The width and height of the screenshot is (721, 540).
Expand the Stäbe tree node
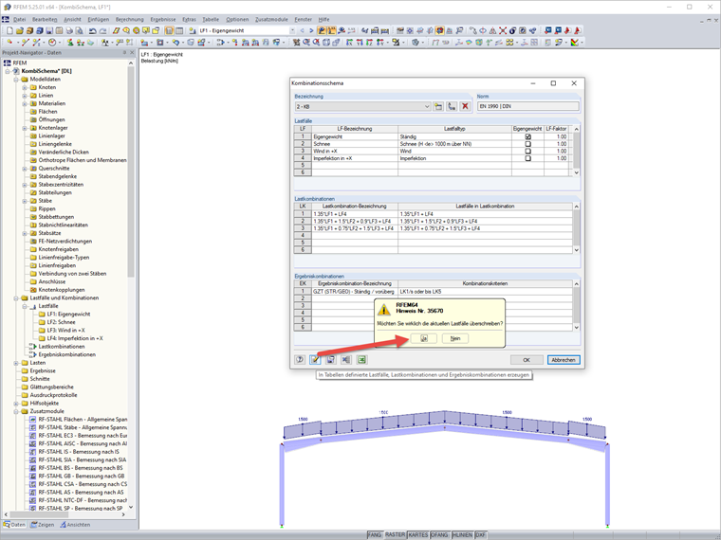pyautogui.click(x=25, y=201)
